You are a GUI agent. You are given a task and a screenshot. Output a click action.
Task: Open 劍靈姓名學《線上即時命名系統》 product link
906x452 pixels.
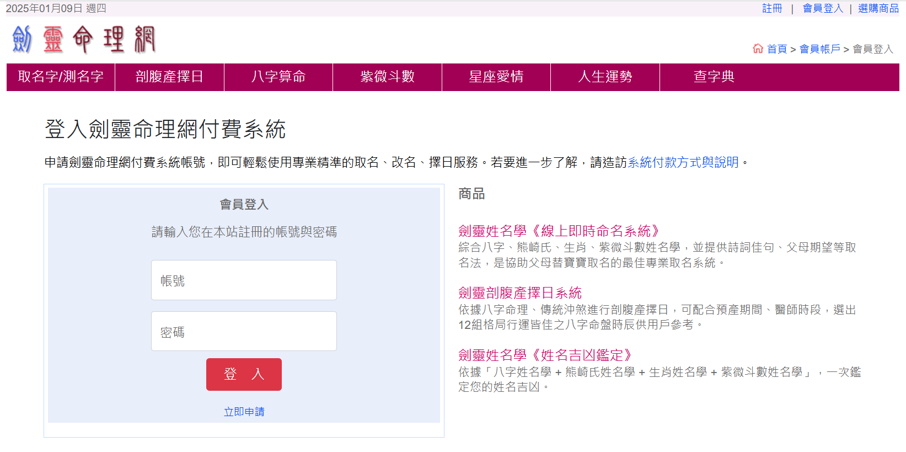click(x=559, y=231)
